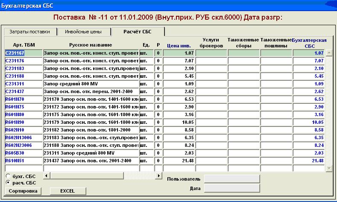The width and height of the screenshot is (337, 202).
Task: Click the vertical scrollbar down arrow
Action: (329, 168)
